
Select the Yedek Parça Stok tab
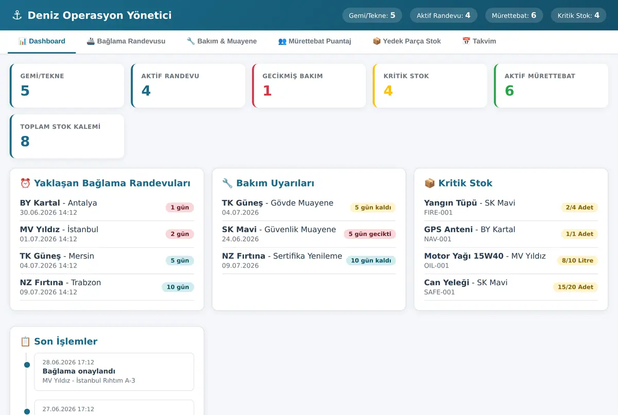(407, 41)
